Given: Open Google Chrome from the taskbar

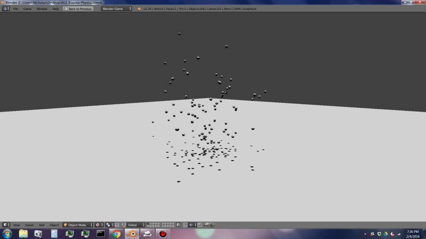Looking at the screenshot, I should point(116,234).
